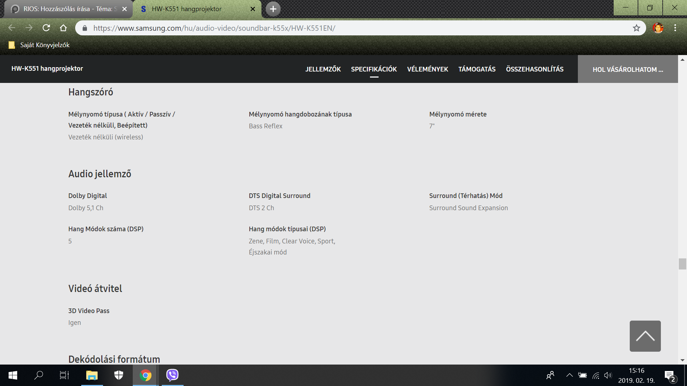Go back with the browser back arrow
The width and height of the screenshot is (687, 386).
(x=12, y=28)
